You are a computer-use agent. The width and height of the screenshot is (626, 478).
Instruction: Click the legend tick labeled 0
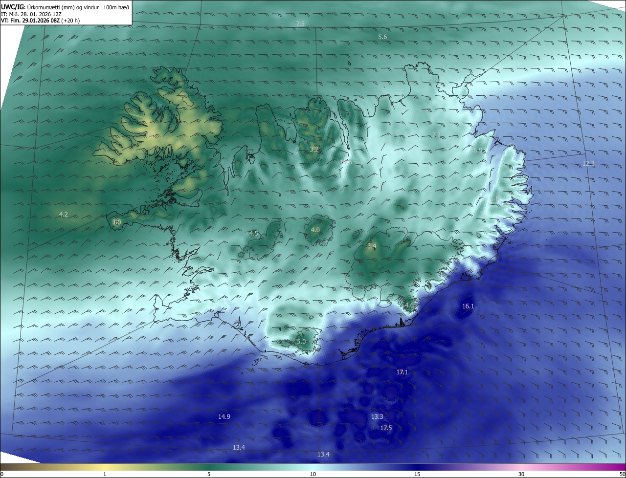click(1, 474)
